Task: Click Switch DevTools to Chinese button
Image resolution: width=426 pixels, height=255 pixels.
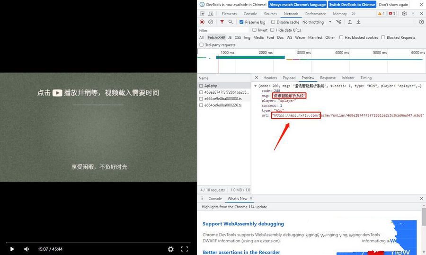Action: point(352,4)
